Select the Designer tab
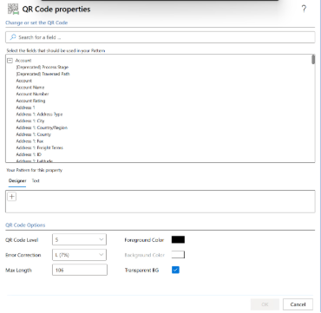 pyautogui.click(x=17, y=181)
